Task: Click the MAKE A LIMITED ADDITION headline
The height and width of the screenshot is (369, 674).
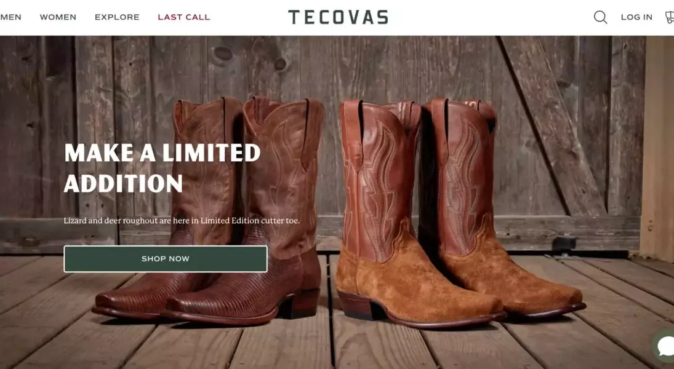Action: click(x=162, y=168)
